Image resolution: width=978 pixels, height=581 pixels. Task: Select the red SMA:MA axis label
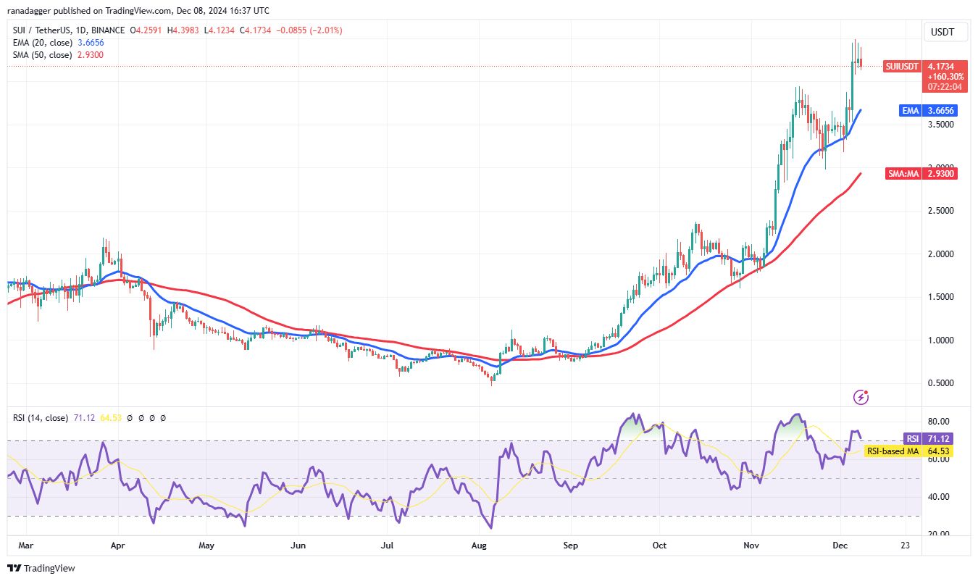click(x=903, y=173)
